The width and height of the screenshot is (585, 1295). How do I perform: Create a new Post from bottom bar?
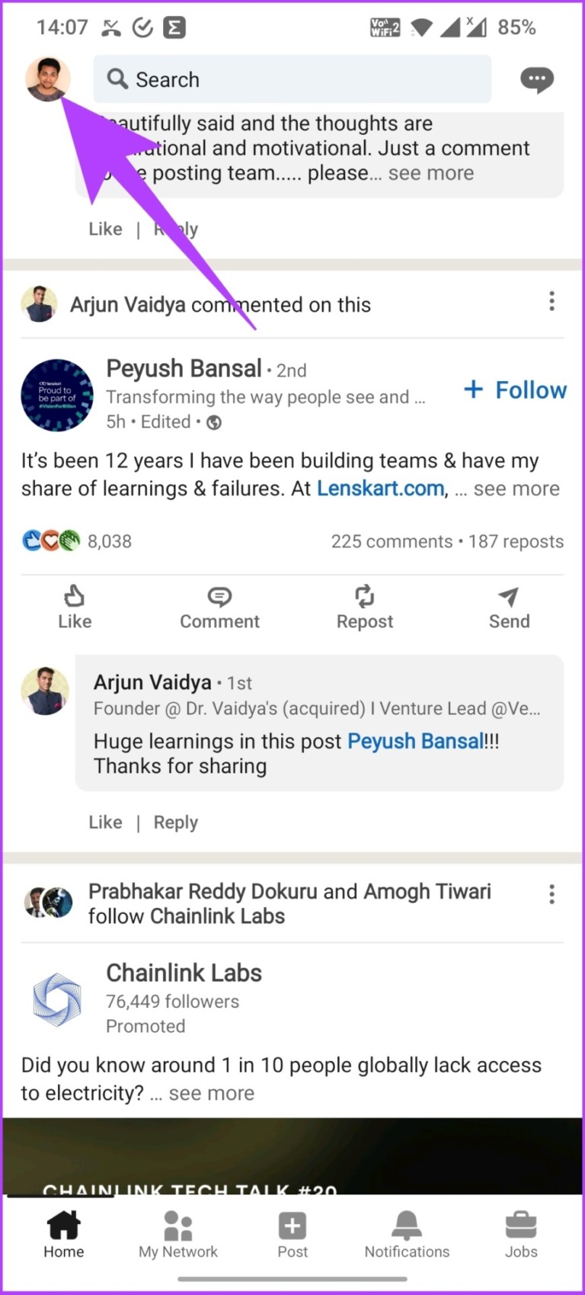pyautogui.click(x=292, y=1235)
